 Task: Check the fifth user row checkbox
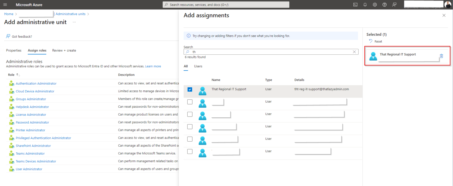click(190, 139)
